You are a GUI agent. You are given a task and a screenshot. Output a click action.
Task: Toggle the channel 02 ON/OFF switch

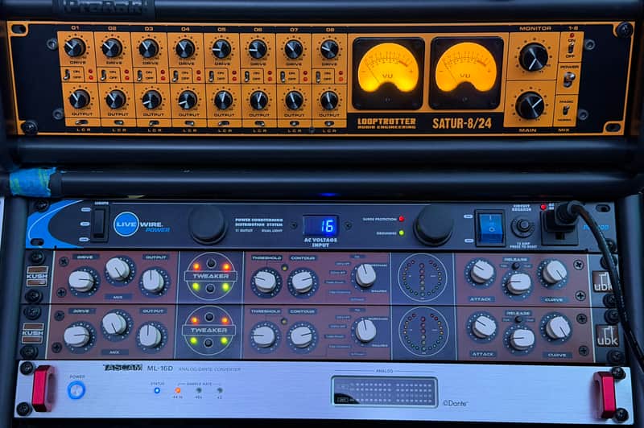103,75
